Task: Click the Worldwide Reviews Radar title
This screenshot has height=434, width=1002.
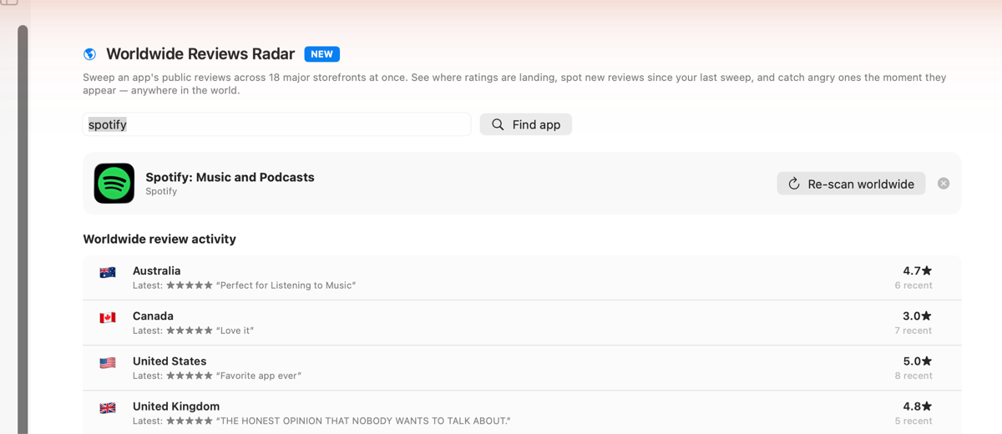Action: pyautogui.click(x=200, y=54)
